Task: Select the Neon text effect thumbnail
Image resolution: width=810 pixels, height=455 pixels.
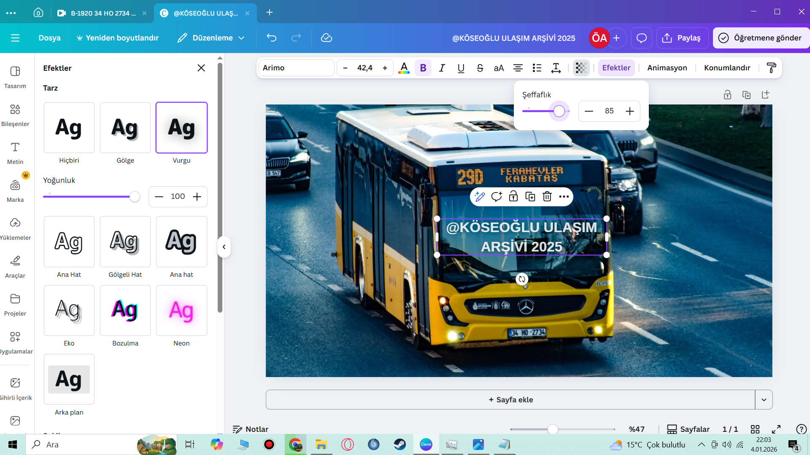Action: pos(181,311)
